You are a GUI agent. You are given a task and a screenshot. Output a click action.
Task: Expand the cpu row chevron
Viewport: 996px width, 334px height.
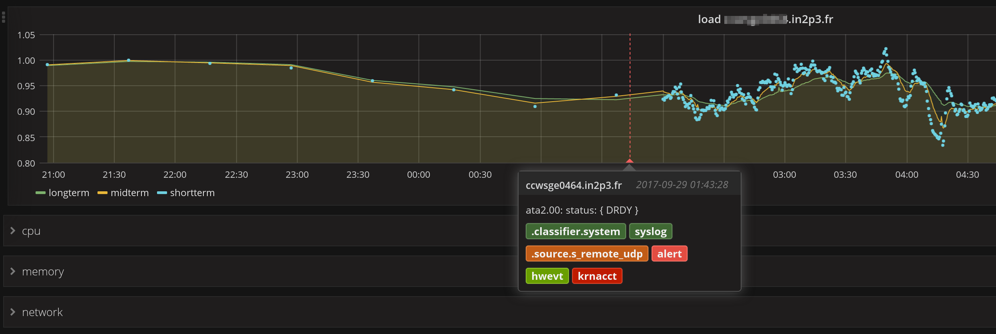click(x=13, y=231)
